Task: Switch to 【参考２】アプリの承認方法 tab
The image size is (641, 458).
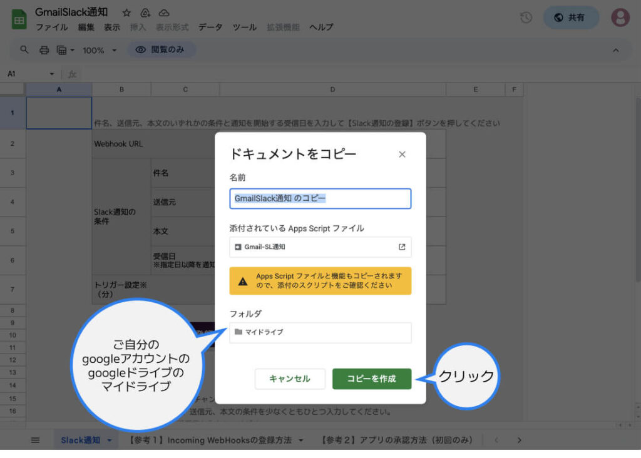Action: coord(396,440)
